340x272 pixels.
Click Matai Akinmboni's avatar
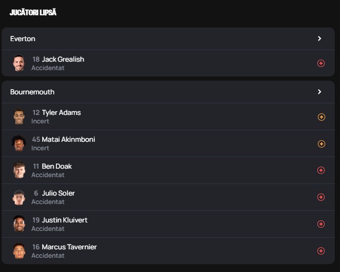tap(19, 143)
